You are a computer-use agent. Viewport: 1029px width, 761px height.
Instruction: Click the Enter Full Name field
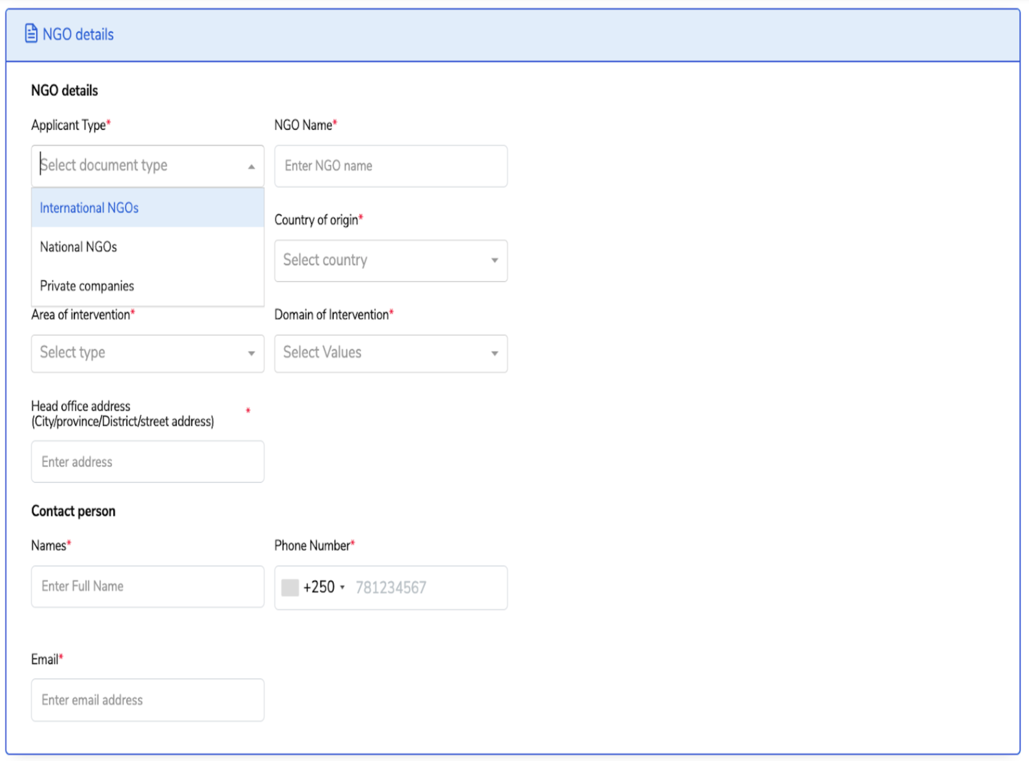147,586
